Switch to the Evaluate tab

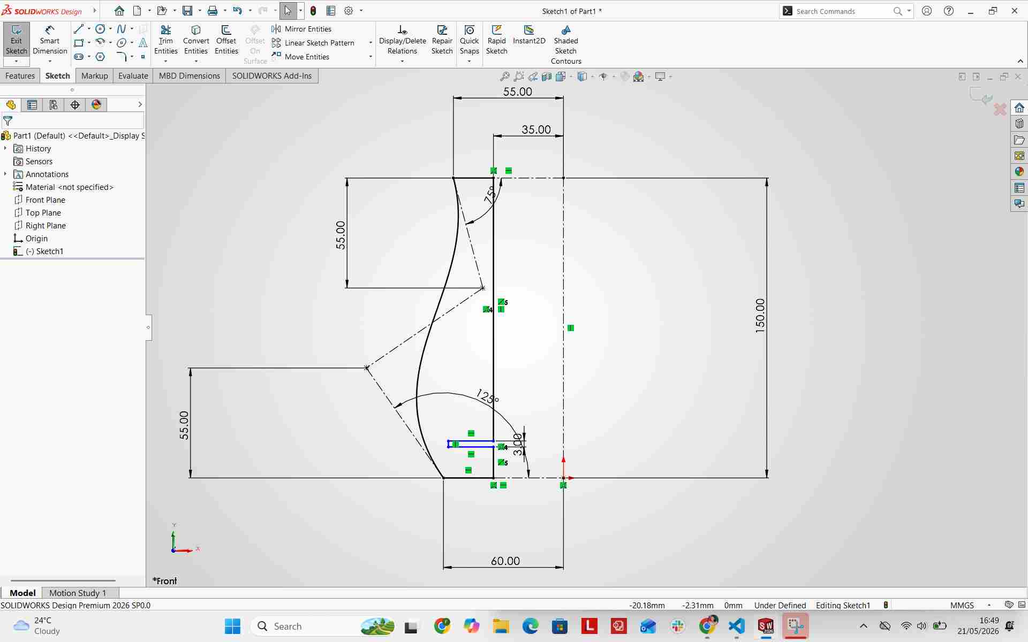tap(133, 76)
